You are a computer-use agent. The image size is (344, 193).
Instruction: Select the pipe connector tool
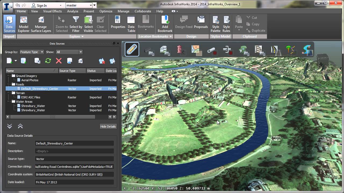pyautogui.click(x=228, y=50)
